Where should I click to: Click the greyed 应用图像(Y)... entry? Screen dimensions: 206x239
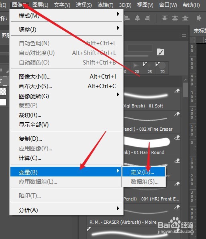pyautogui.click(x=67, y=148)
